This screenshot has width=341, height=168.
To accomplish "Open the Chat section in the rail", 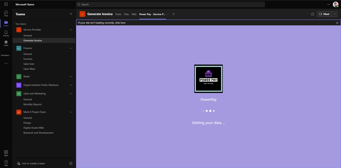I will tap(6, 14).
